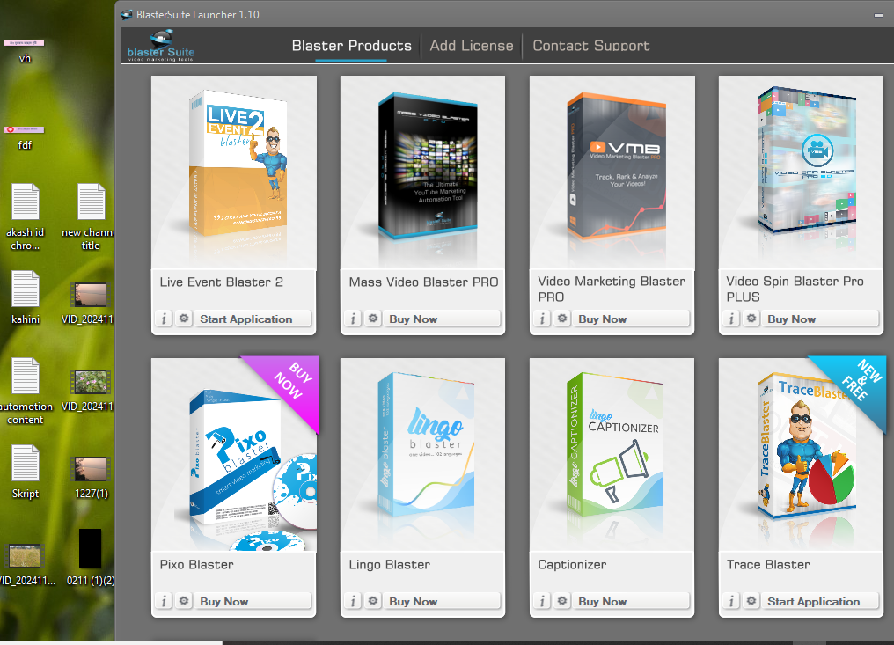The height and width of the screenshot is (645, 894).
Task: Select the 'vh' desktop item
Action: [x=25, y=51]
